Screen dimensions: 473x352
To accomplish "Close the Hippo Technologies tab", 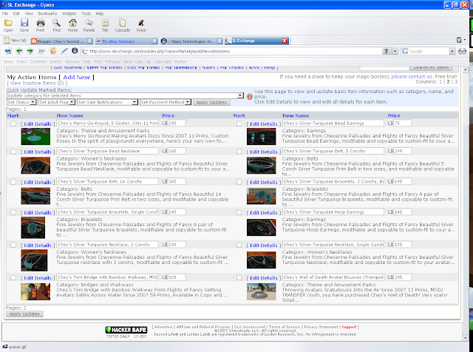I will [x=220, y=41].
